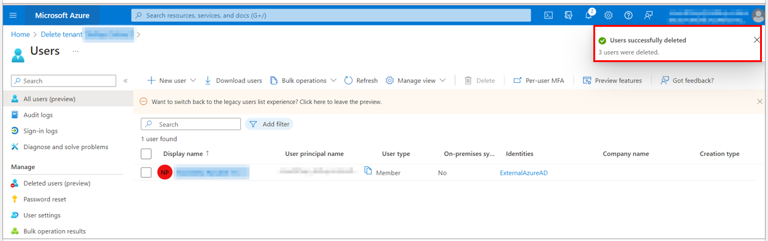Open the hamburger portal menu
Screen dimensions: 768x241
click(x=13, y=15)
